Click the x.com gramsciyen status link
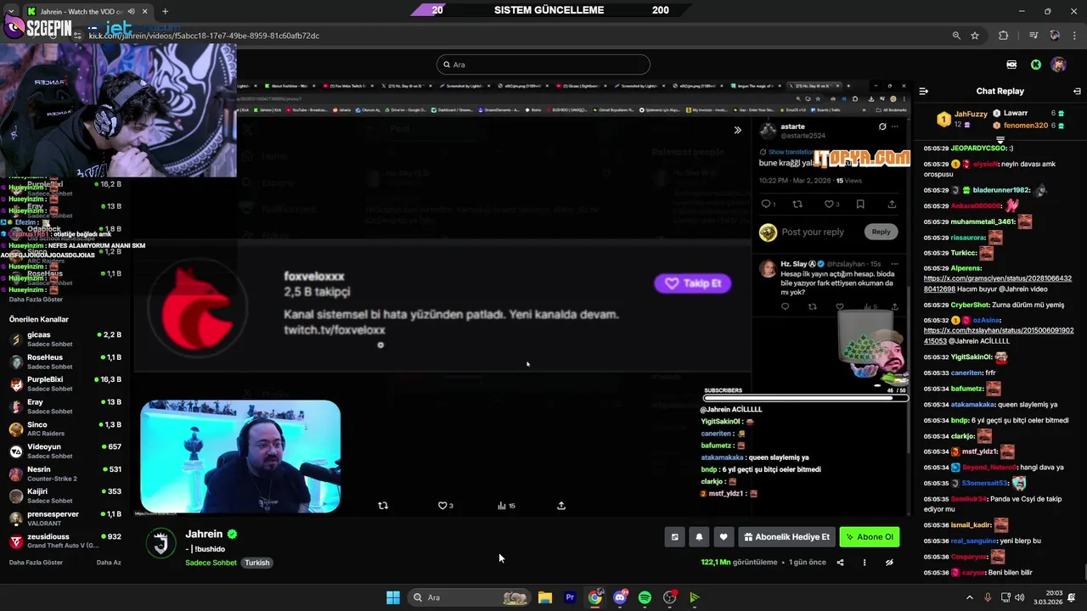This screenshot has height=611, width=1087. point(997,283)
